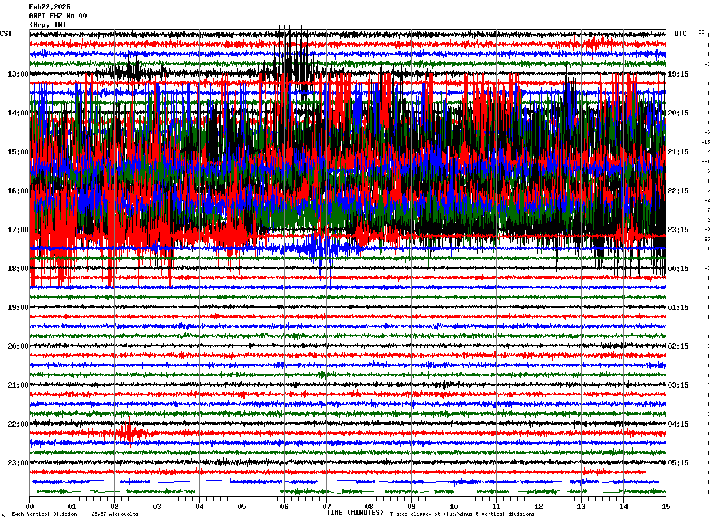
Task: Click the "TIME (MINUTES)" axis title
Action: 355,513
